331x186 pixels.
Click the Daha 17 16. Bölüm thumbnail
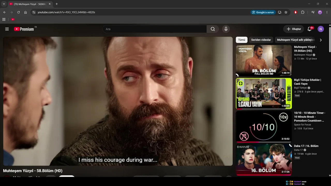tap(264, 160)
